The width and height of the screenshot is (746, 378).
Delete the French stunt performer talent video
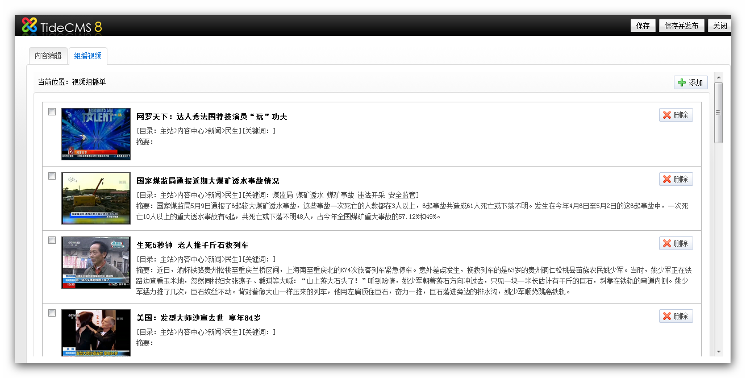676,115
